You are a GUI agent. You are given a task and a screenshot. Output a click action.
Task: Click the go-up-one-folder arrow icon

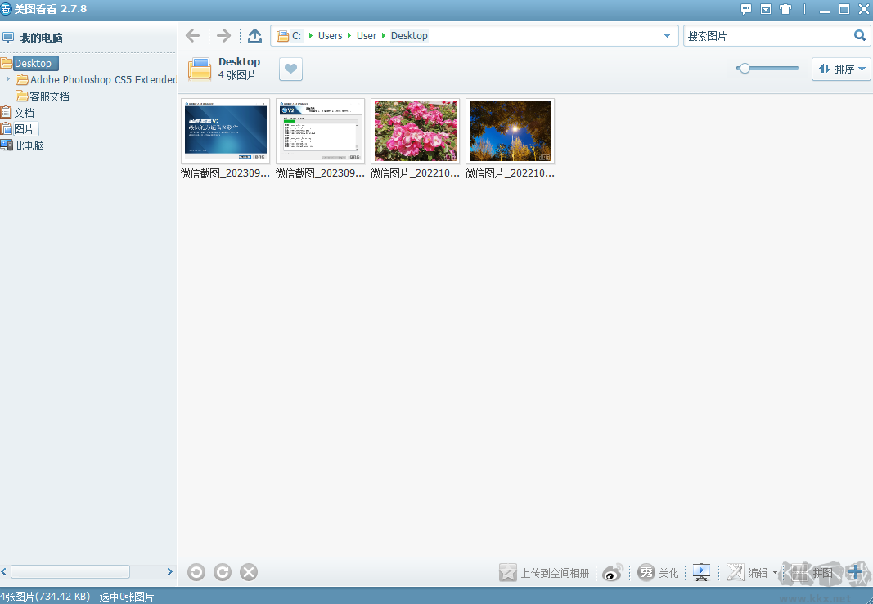coord(254,36)
